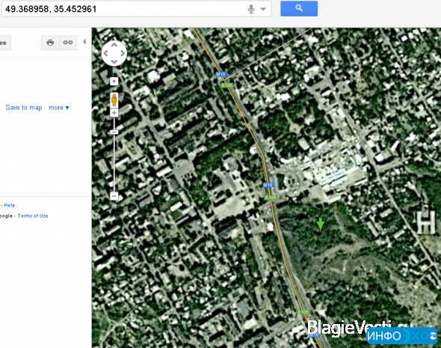Click the blue search button
Image resolution: width=441 pixels, height=348 pixels.
pyautogui.click(x=299, y=8)
